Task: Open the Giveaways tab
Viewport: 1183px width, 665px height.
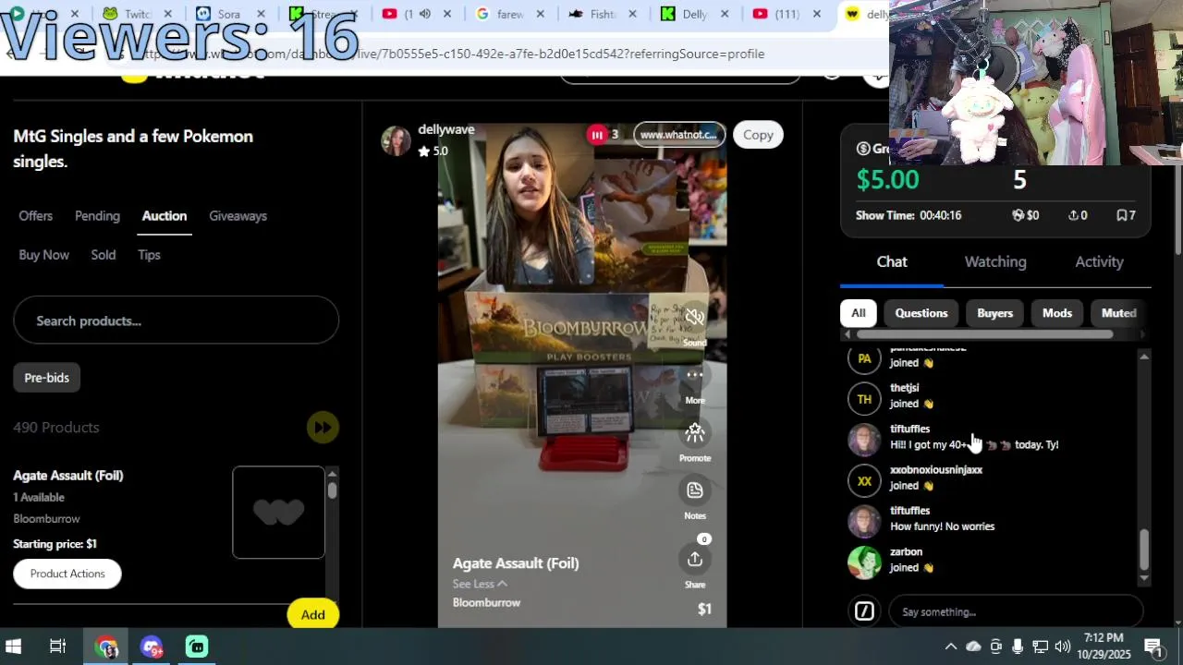Action: (x=238, y=216)
